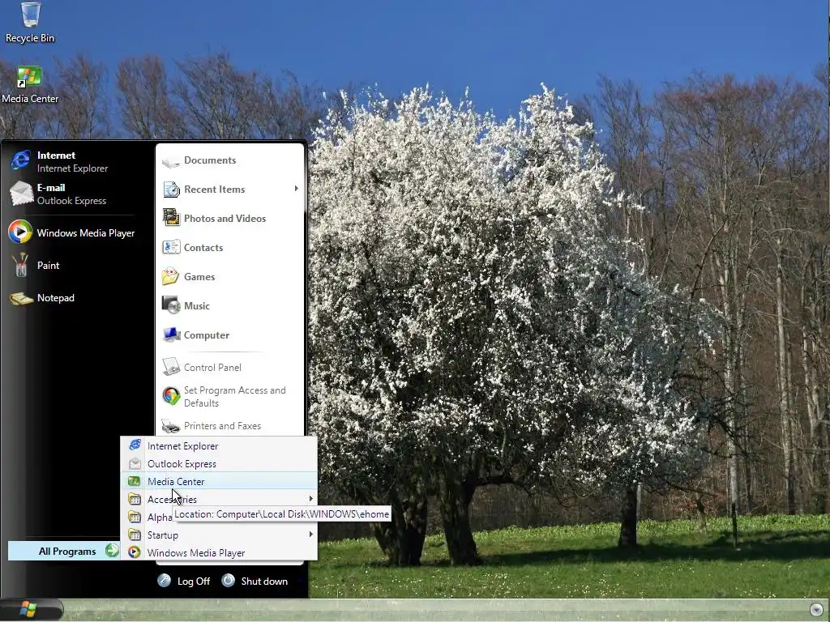Click the Photos and Videos film icon
Image resolution: width=830 pixels, height=622 pixels.
(171, 218)
